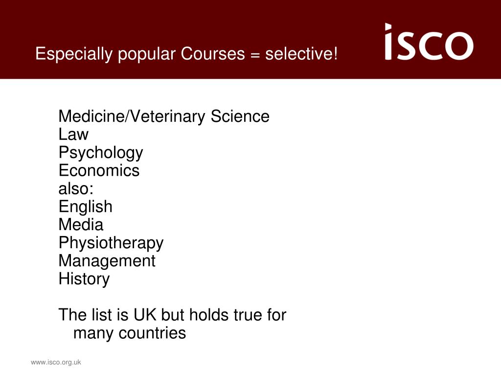The image size is (501, 376).
Task: Select the 'Psychology' entry
Action: pyautogui.click(x=101, y=153)
